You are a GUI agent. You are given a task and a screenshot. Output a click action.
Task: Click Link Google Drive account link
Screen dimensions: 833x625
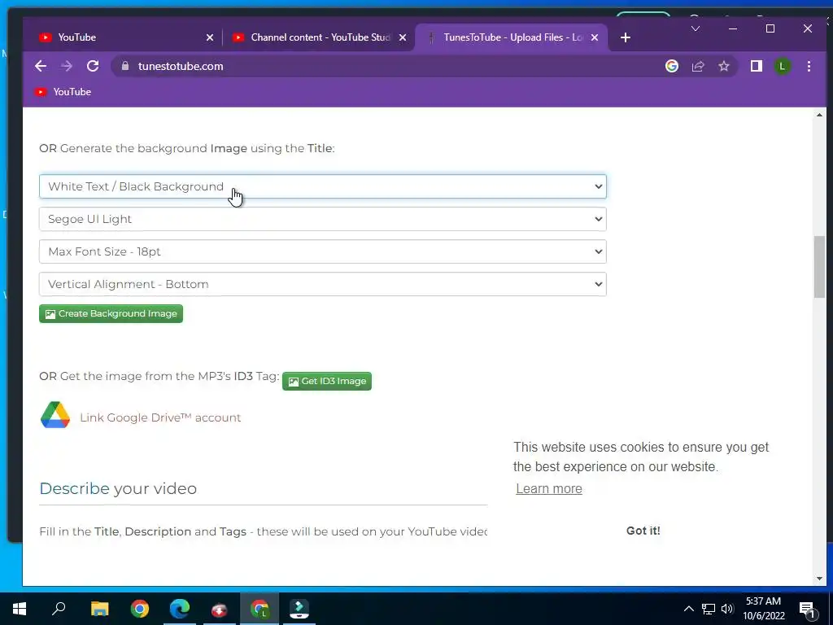(160, 417)
